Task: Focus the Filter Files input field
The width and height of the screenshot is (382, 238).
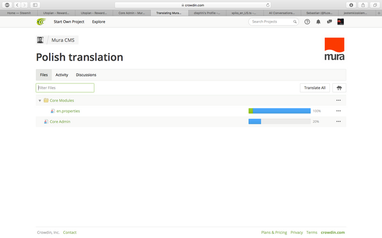Action: (65, 88)
